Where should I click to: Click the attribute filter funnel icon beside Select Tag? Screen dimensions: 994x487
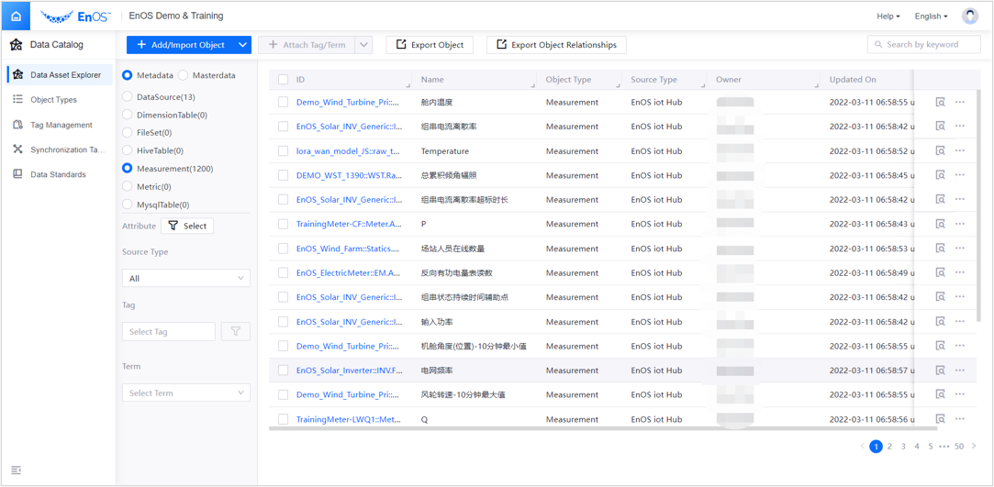click(x=235, y=331)
